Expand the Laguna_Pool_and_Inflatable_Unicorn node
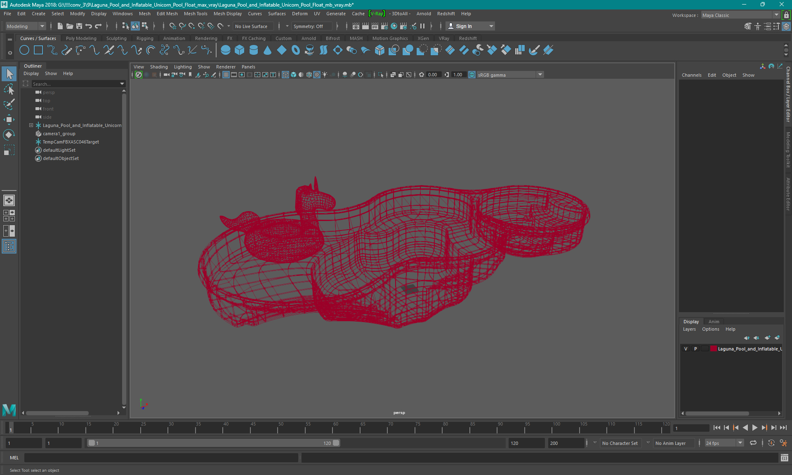Viewport: 792px width, 475px height. click(x=31, y=125)
